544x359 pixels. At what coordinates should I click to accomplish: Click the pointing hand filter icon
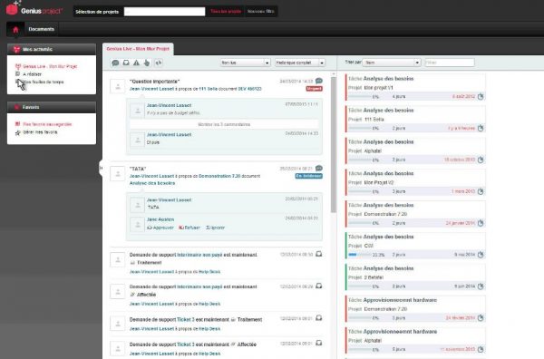tap(147, 63)
